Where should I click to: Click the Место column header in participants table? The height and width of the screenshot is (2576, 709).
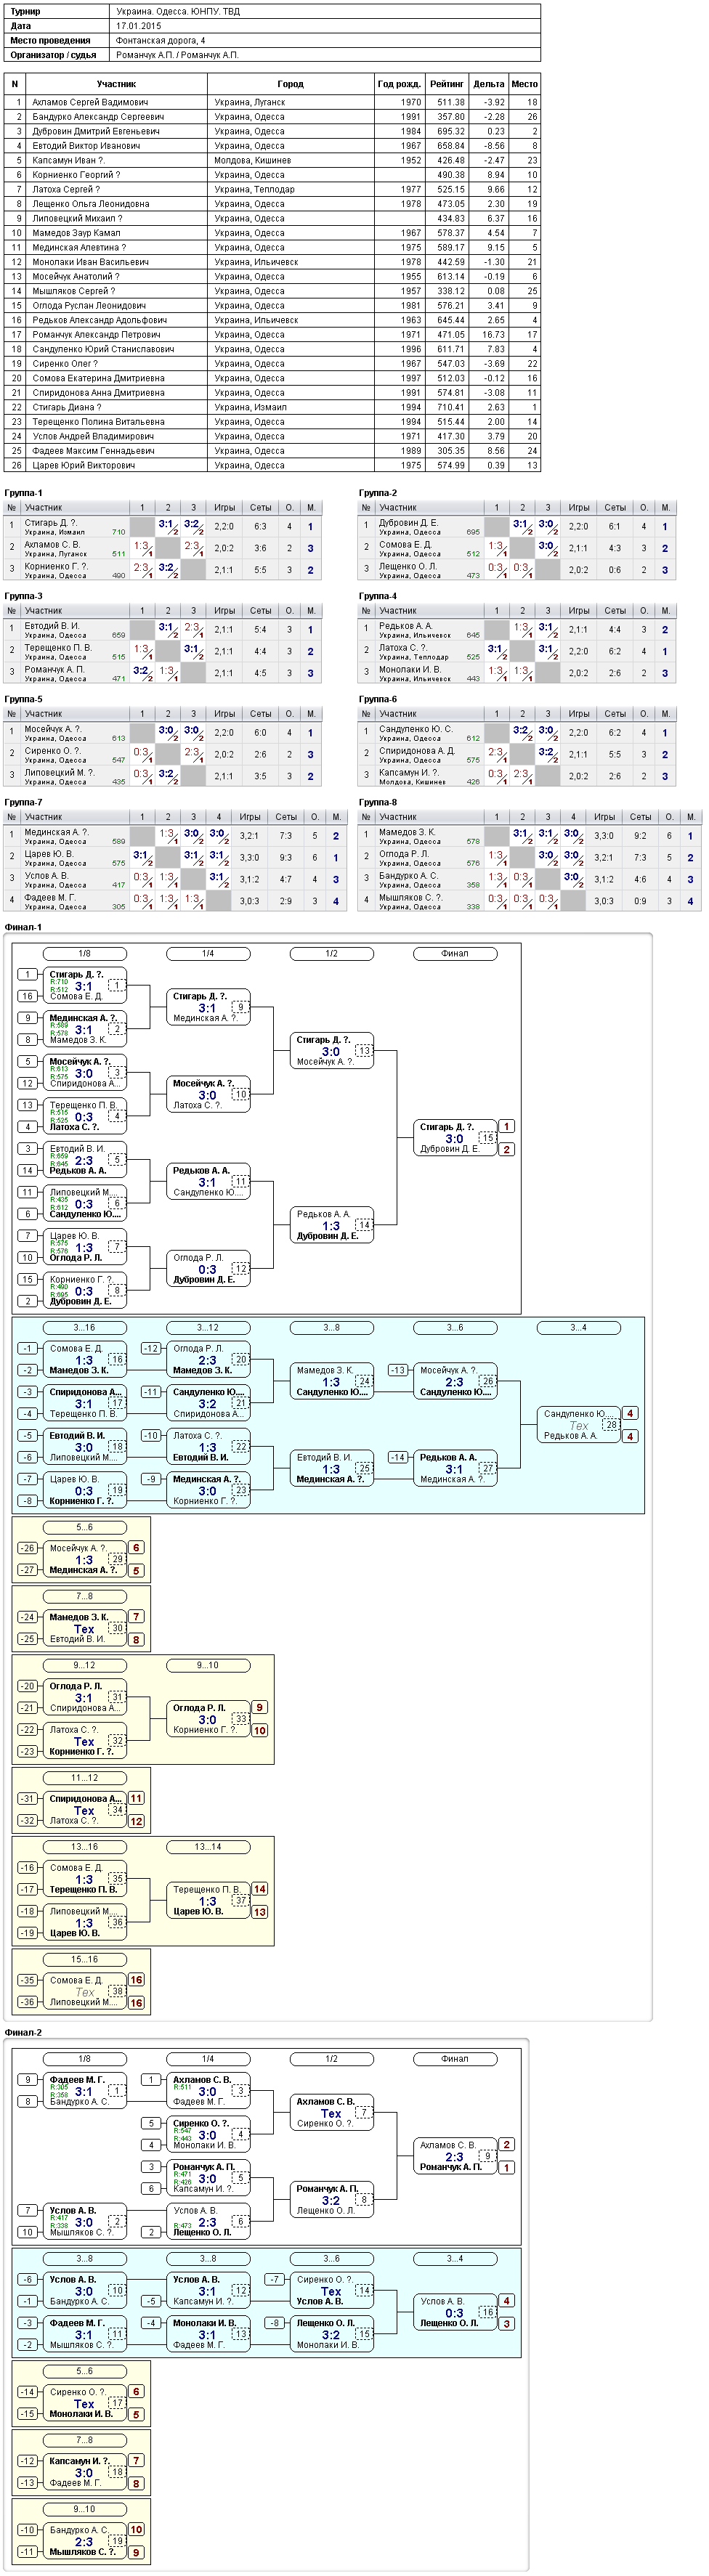525,84
